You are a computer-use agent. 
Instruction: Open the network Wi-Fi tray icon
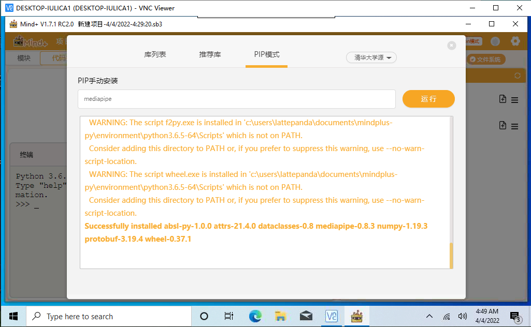(x=447, y=317)
